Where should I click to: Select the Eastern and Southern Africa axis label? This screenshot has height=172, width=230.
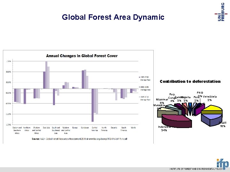coord(17,131)
